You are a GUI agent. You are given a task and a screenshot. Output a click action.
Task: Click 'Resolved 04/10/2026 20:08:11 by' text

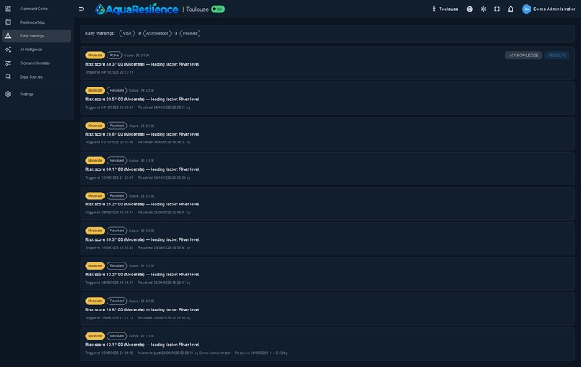(x=164, y=107)
